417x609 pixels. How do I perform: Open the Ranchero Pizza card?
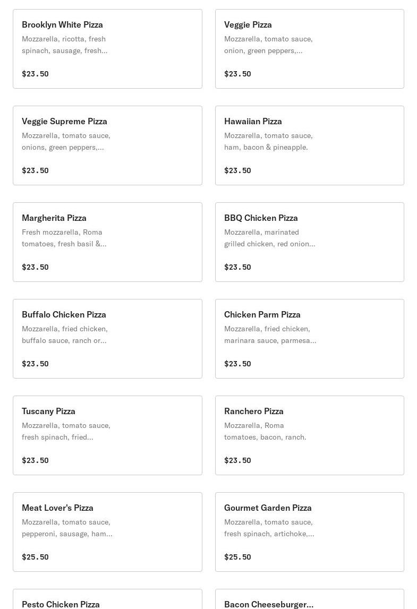[x=309, y=435]
